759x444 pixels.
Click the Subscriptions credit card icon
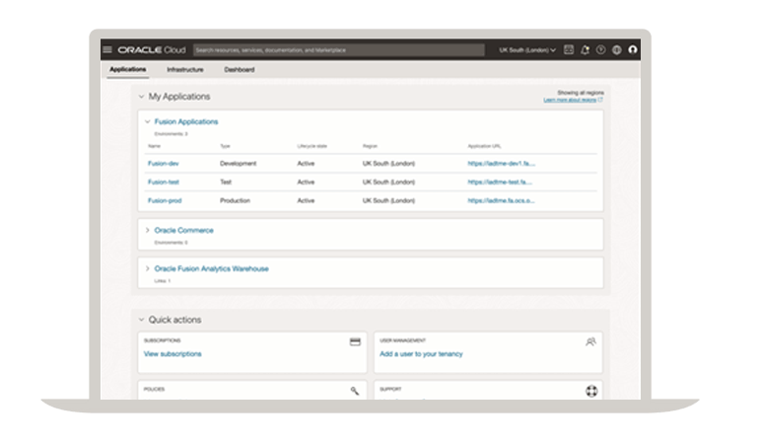pos(355,341)
